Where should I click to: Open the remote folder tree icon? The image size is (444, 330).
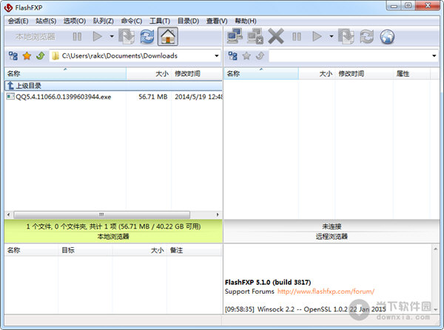point(233,55)
